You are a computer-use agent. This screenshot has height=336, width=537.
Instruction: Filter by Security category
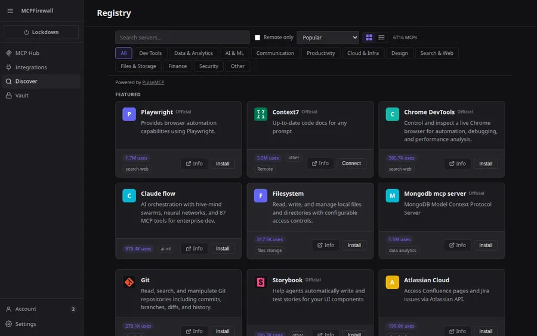[x=209, y=66]
